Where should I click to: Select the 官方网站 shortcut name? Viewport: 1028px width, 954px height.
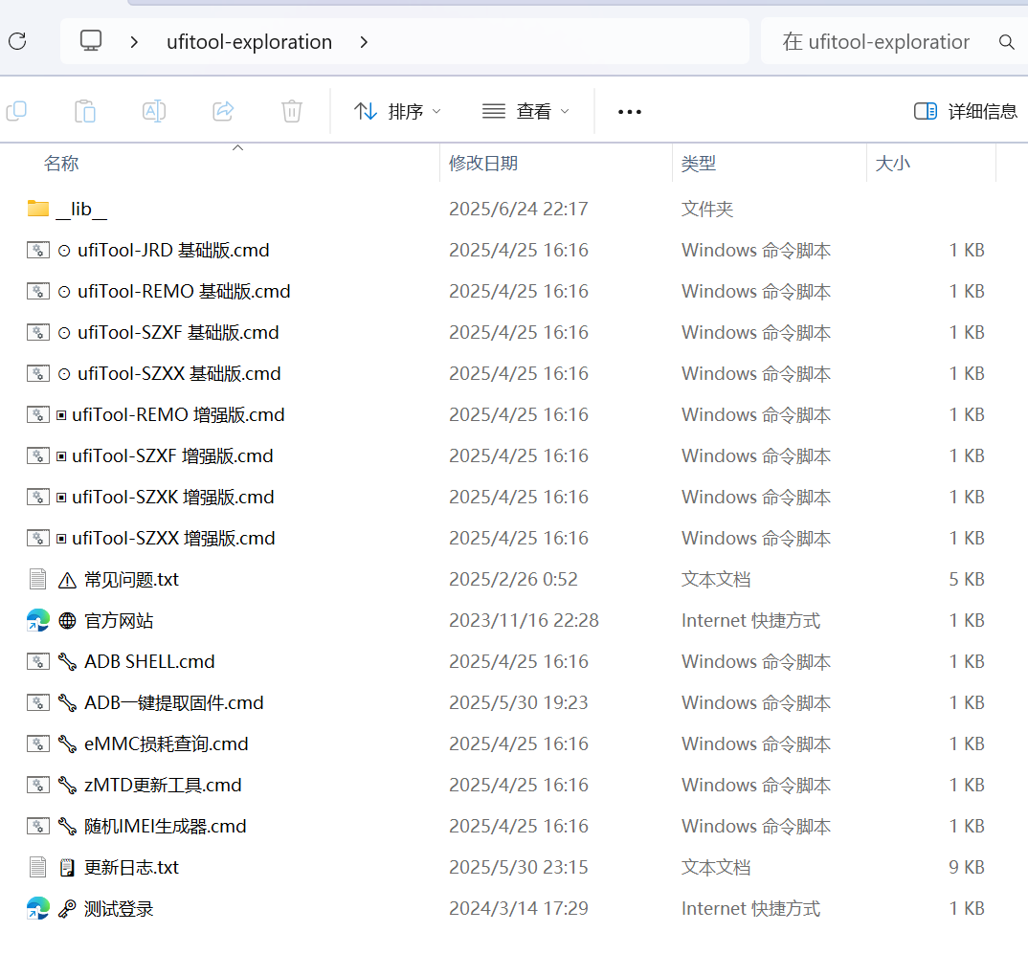119,620
